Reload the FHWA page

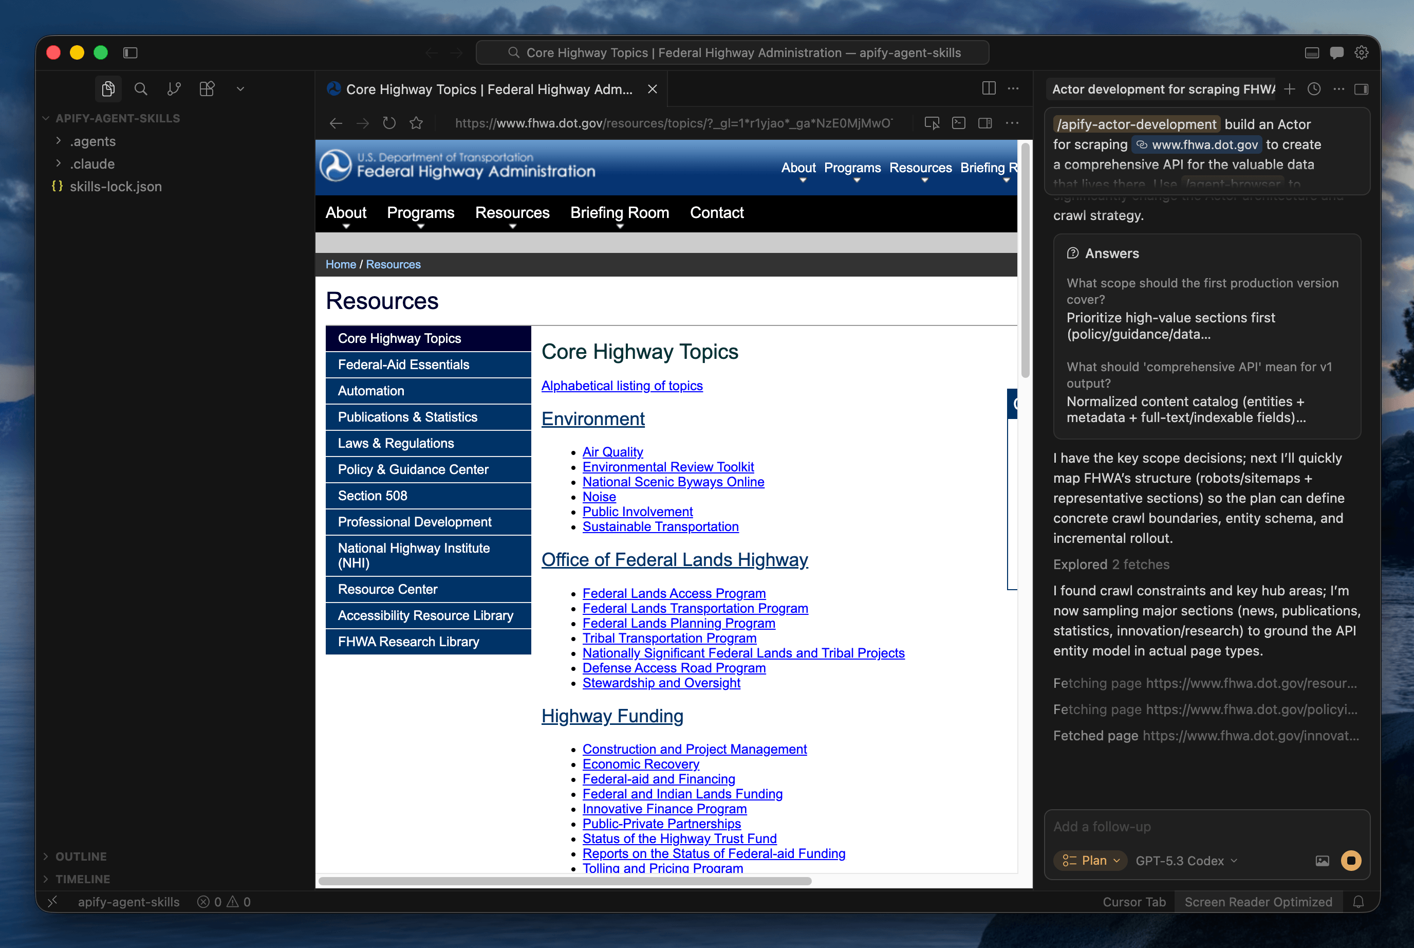pyautogui.click(x=389, y=123)
